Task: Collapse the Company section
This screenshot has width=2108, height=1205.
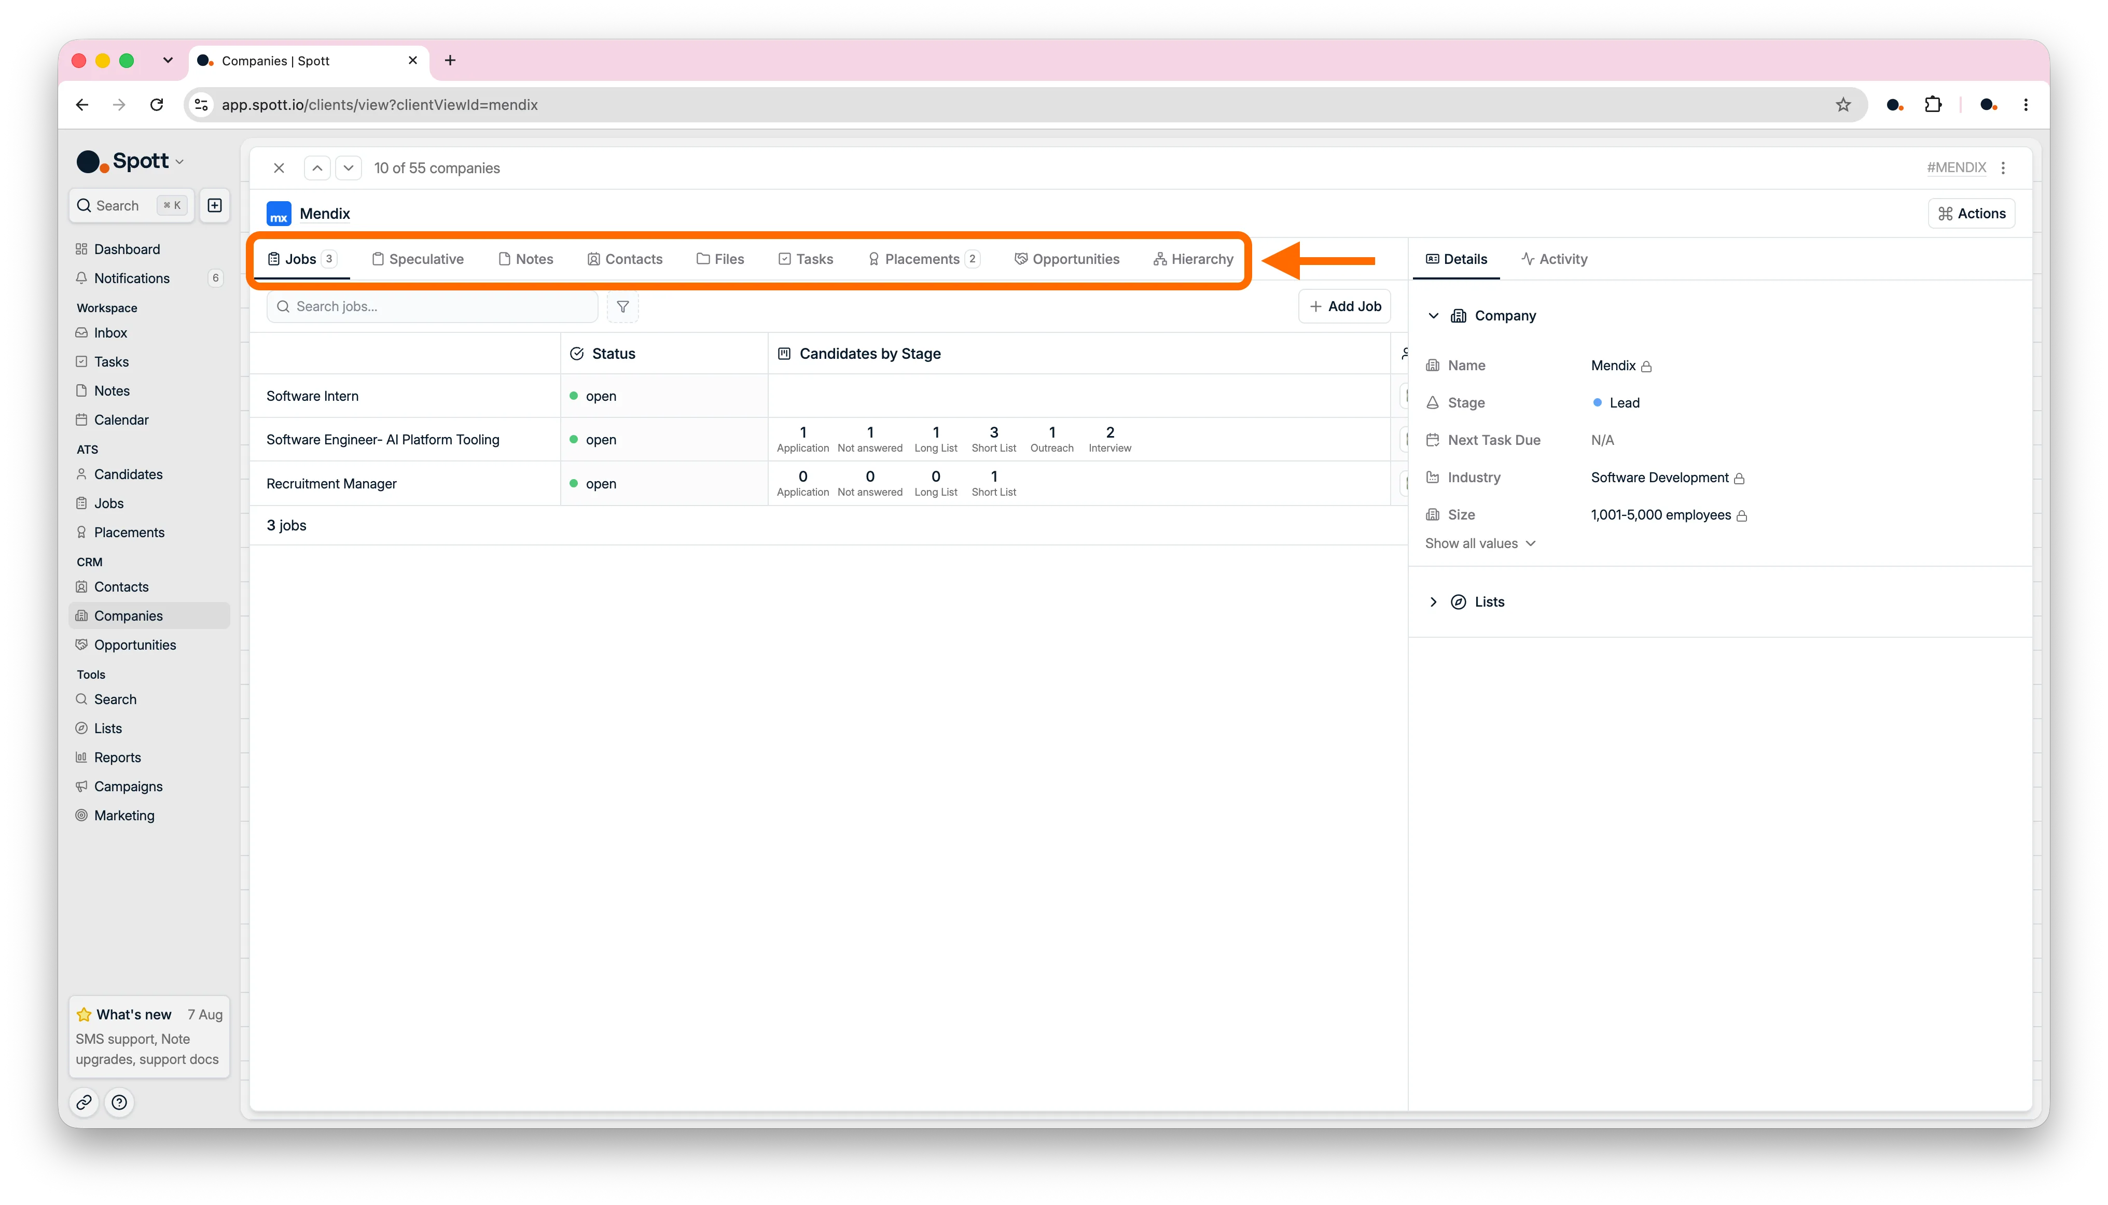Action: (1433, 316)
